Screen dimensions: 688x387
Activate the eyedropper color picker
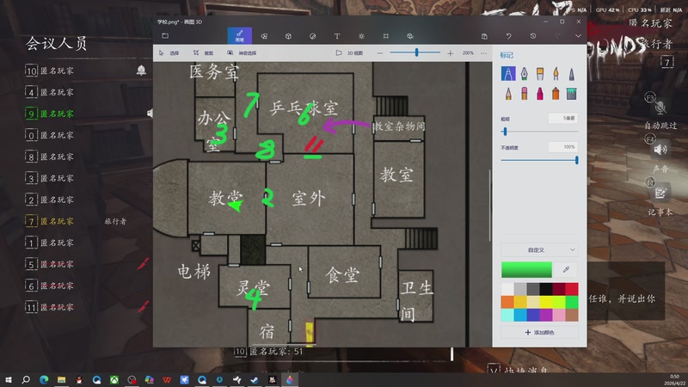(566, 269)
